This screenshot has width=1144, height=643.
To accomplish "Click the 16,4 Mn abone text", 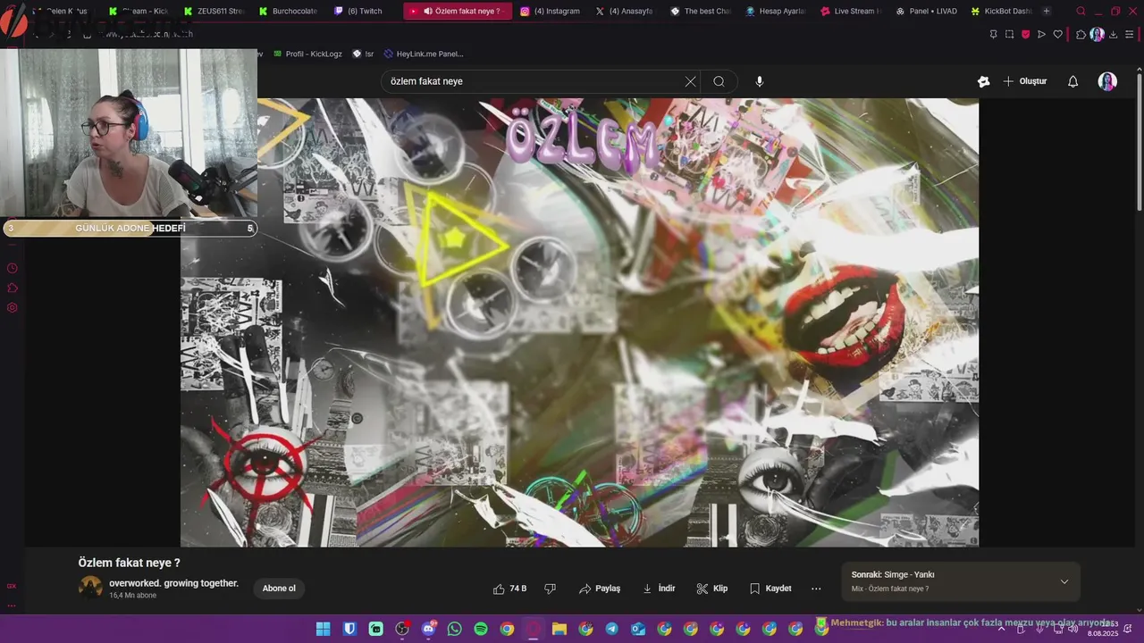I will [132, 596].
